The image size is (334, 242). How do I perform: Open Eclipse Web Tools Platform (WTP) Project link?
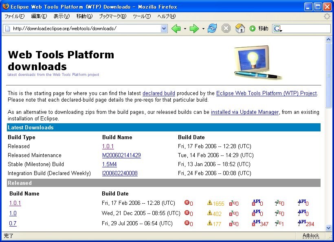click(x=266, y=93)
